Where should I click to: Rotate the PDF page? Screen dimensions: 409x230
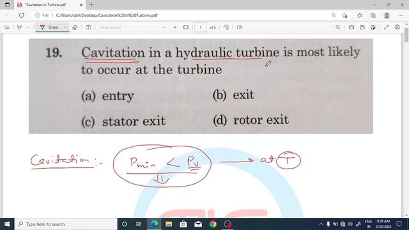226,27
